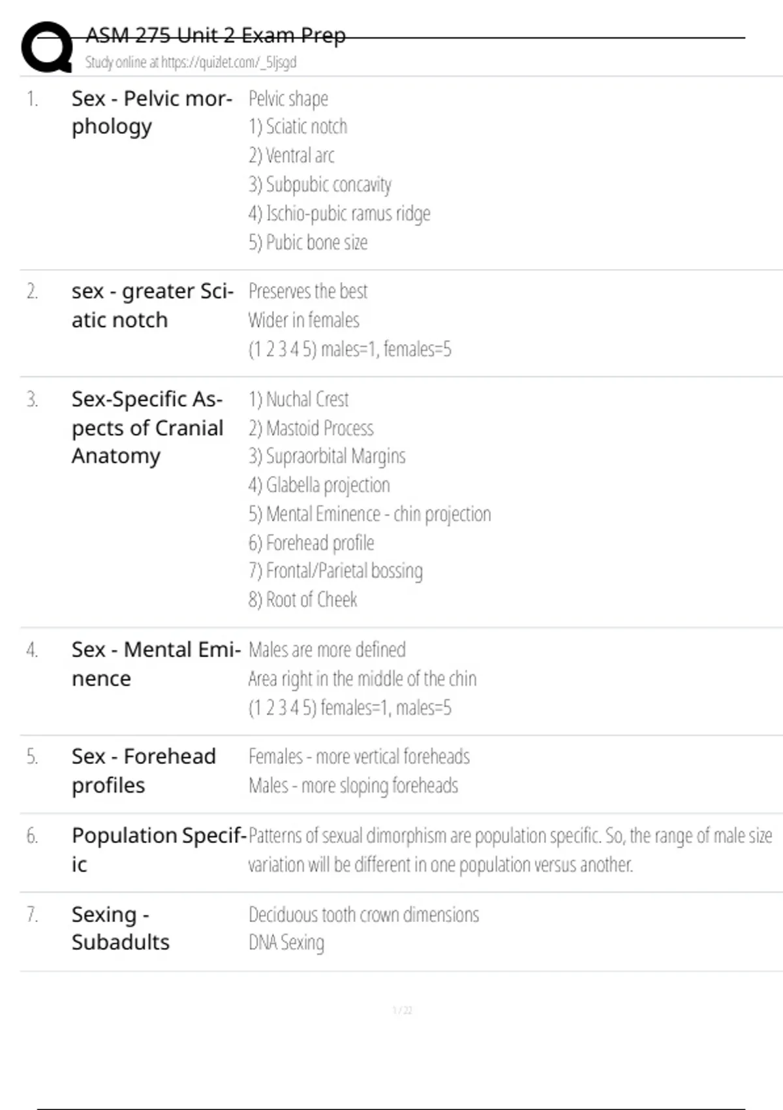Click the Sex - Forehead profiles term
The width and height of the screenshot is (783, 1110).
pyautogui.click(x=144, y=770)
